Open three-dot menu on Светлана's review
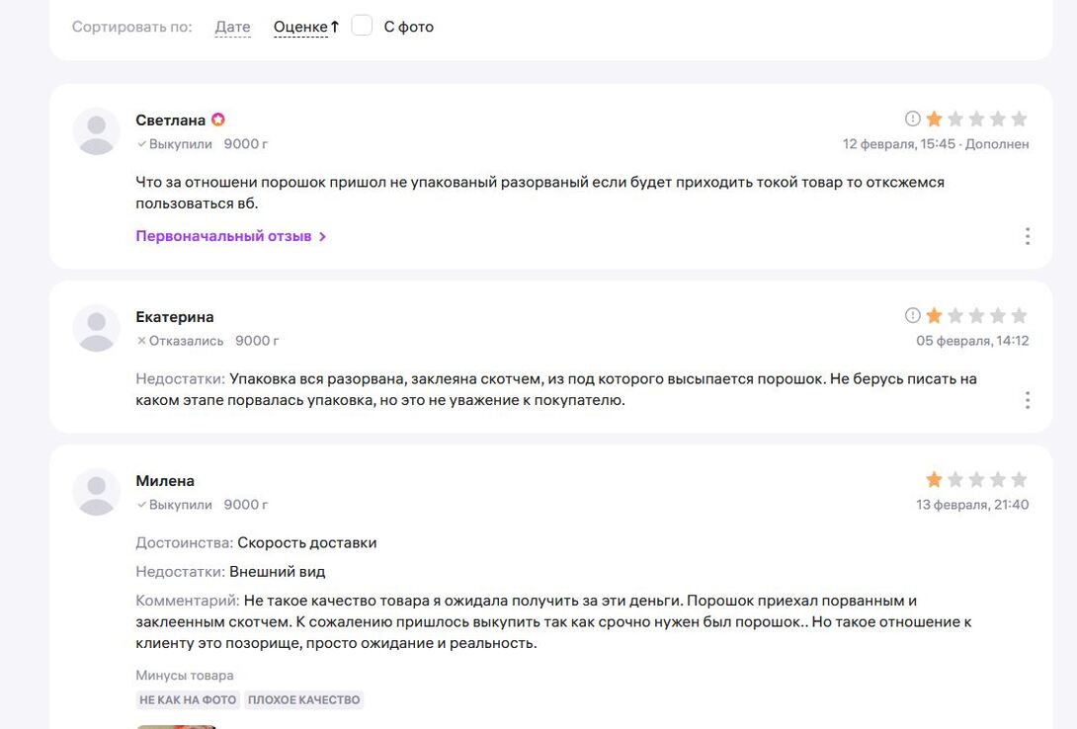 1028,236
